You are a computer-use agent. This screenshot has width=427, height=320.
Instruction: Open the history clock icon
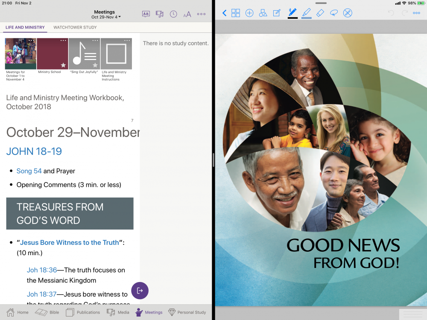click(x=173, y=14)
